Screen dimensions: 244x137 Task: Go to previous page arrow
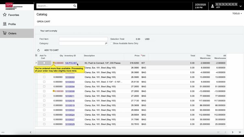click(225, 132)
